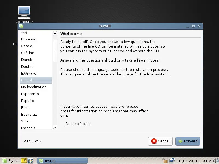Click the Forward button

188,141
